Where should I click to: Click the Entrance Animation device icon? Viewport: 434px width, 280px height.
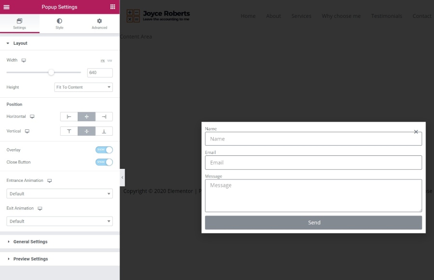pos(50,180)
